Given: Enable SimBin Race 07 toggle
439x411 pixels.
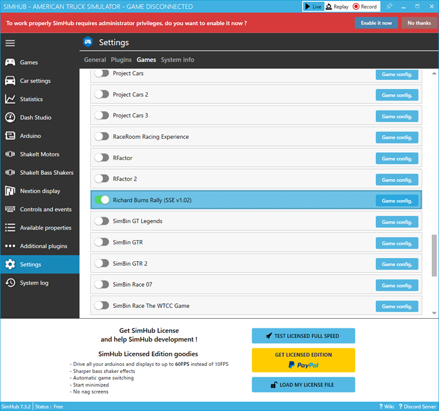Looking at the screenshot, I should click(101, 285).
